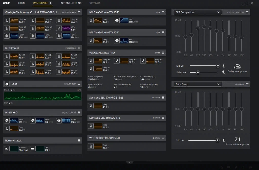
Task: Open the Samsung SSD 970 PRO widget menu
Action: click(x=163, y=98)
